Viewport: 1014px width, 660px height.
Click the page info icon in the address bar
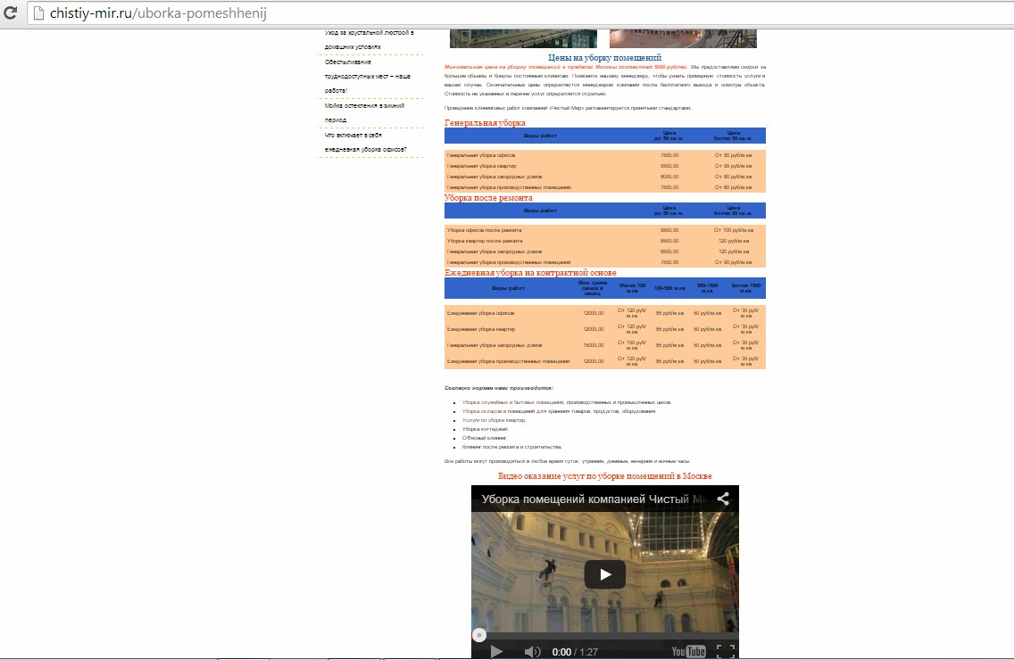tap(38, 12)
